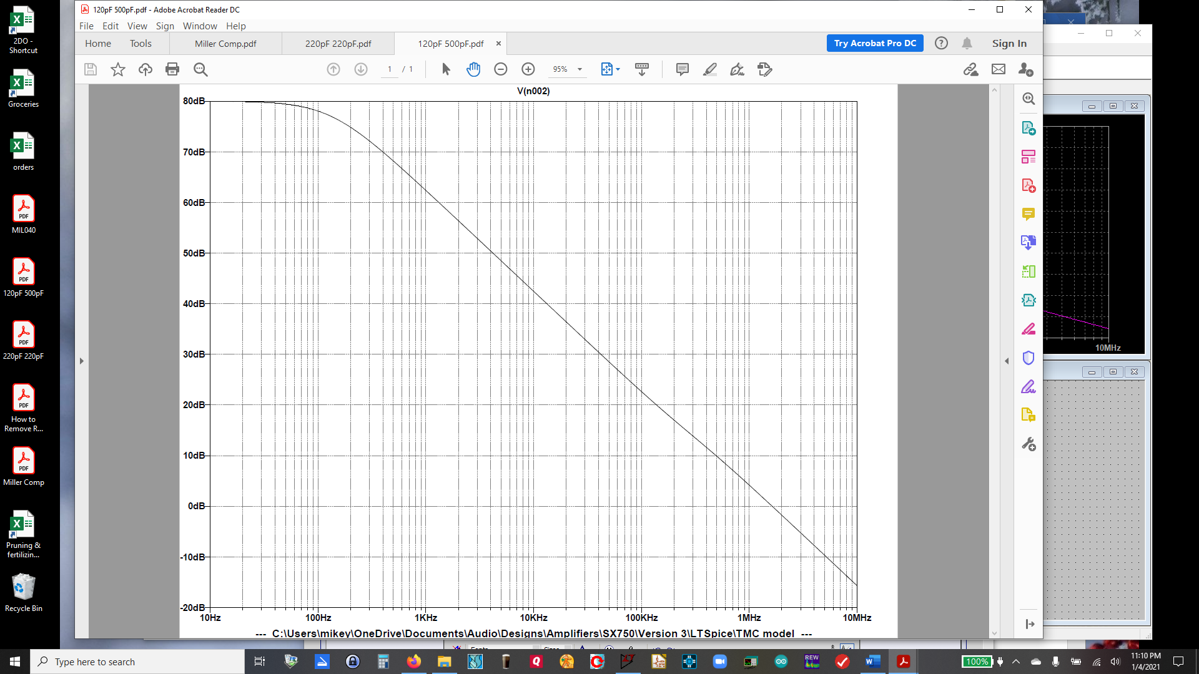Activate the hand pan tool

pos(473,69)
